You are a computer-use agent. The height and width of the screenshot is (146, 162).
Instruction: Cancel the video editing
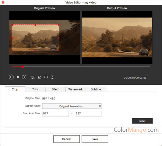66,139
